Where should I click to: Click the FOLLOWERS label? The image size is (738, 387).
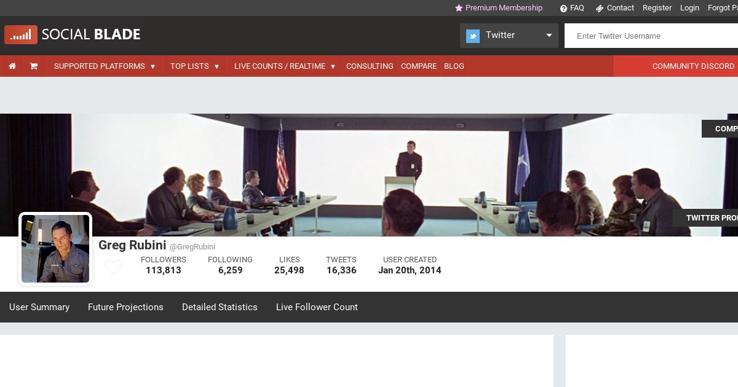click(x=164, y=260)
